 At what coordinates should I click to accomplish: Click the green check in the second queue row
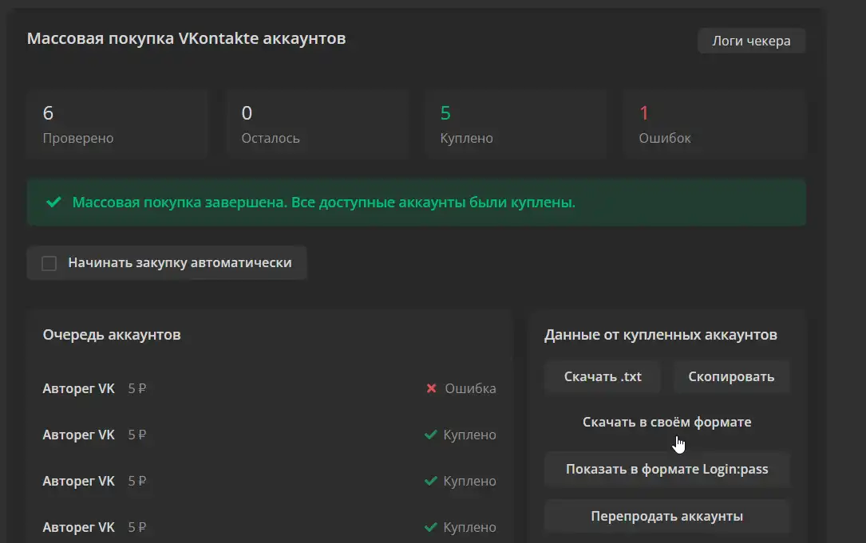tap(431, 435)
